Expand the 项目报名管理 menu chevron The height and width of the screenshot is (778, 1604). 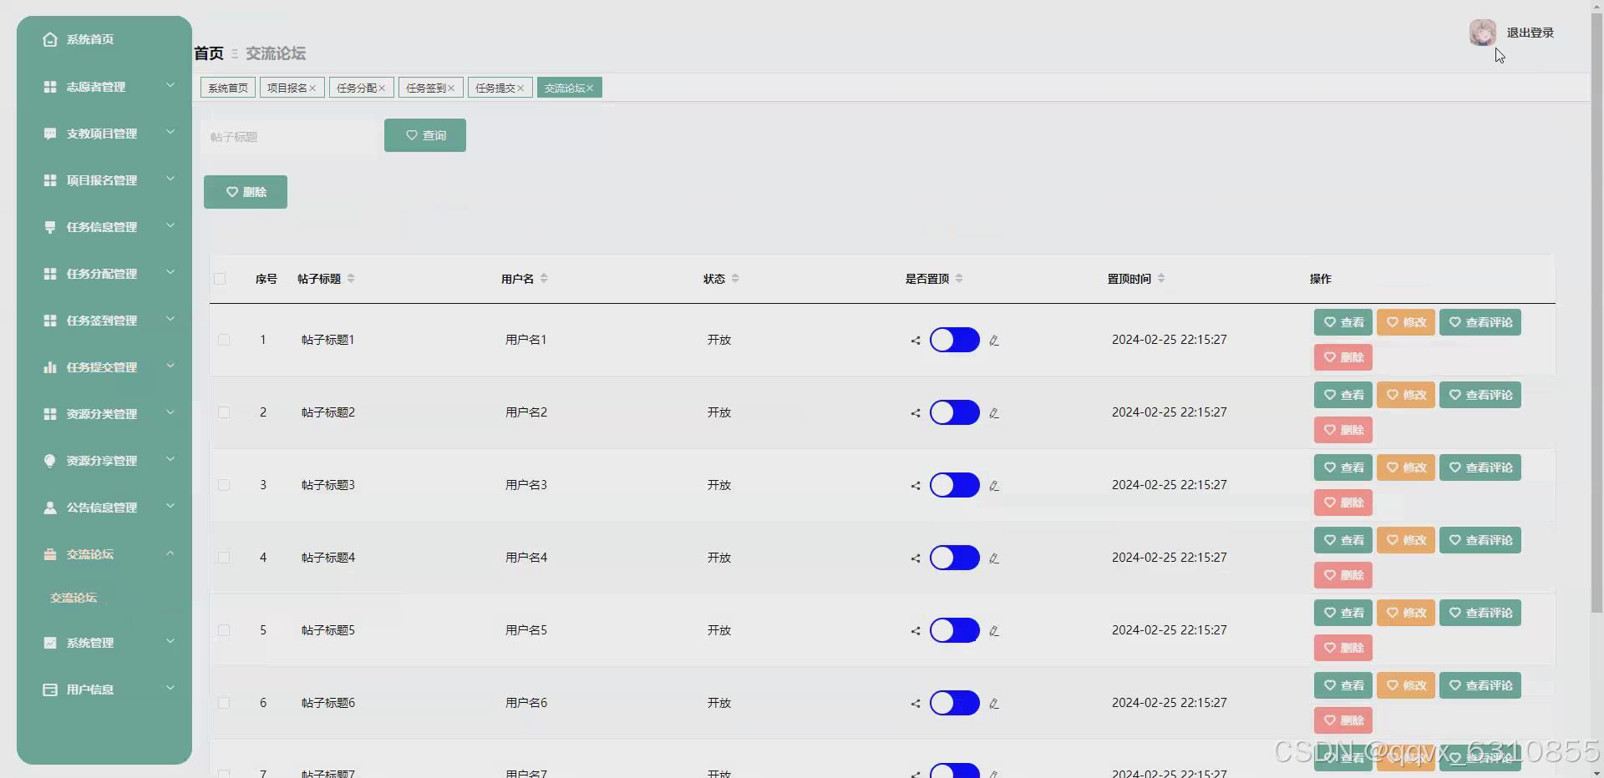170,179
